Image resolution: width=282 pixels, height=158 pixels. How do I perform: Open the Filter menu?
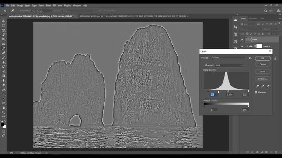[48, 6]
